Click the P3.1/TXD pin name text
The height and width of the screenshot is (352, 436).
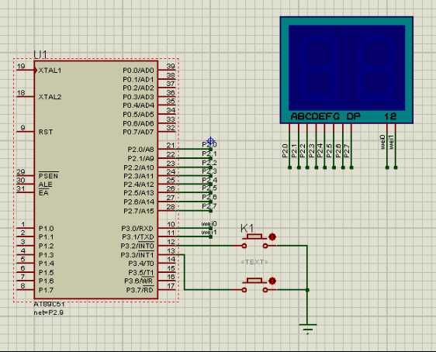pyautogui.click(x=138, y=237)
